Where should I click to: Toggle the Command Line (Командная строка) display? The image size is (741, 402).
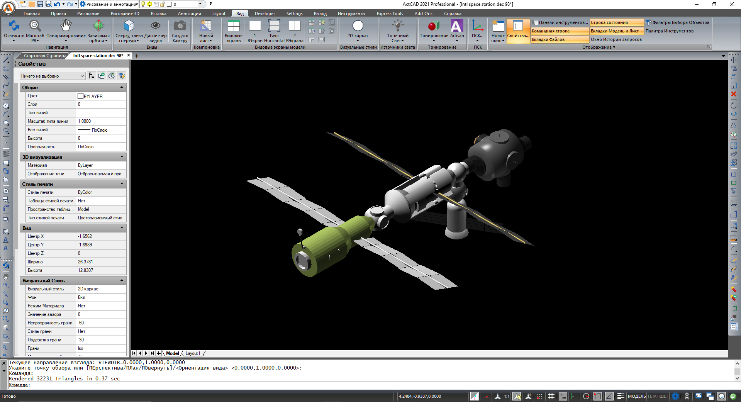559,31
